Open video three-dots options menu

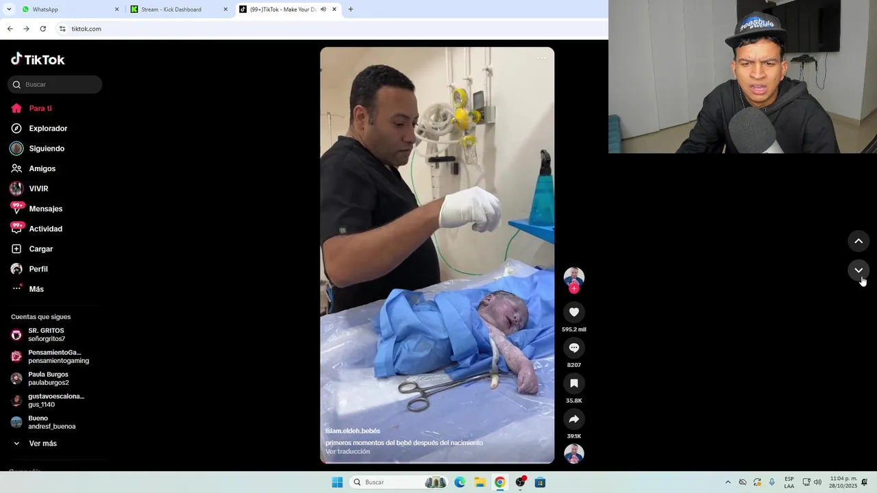(541, 58)
